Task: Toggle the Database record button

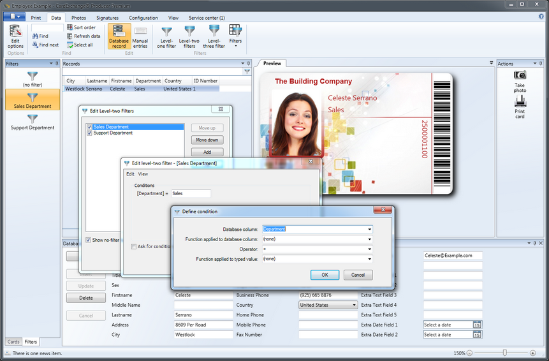Action: (x=119, y=36)
